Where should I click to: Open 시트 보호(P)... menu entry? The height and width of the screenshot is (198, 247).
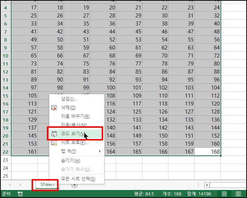pos(77,143)
